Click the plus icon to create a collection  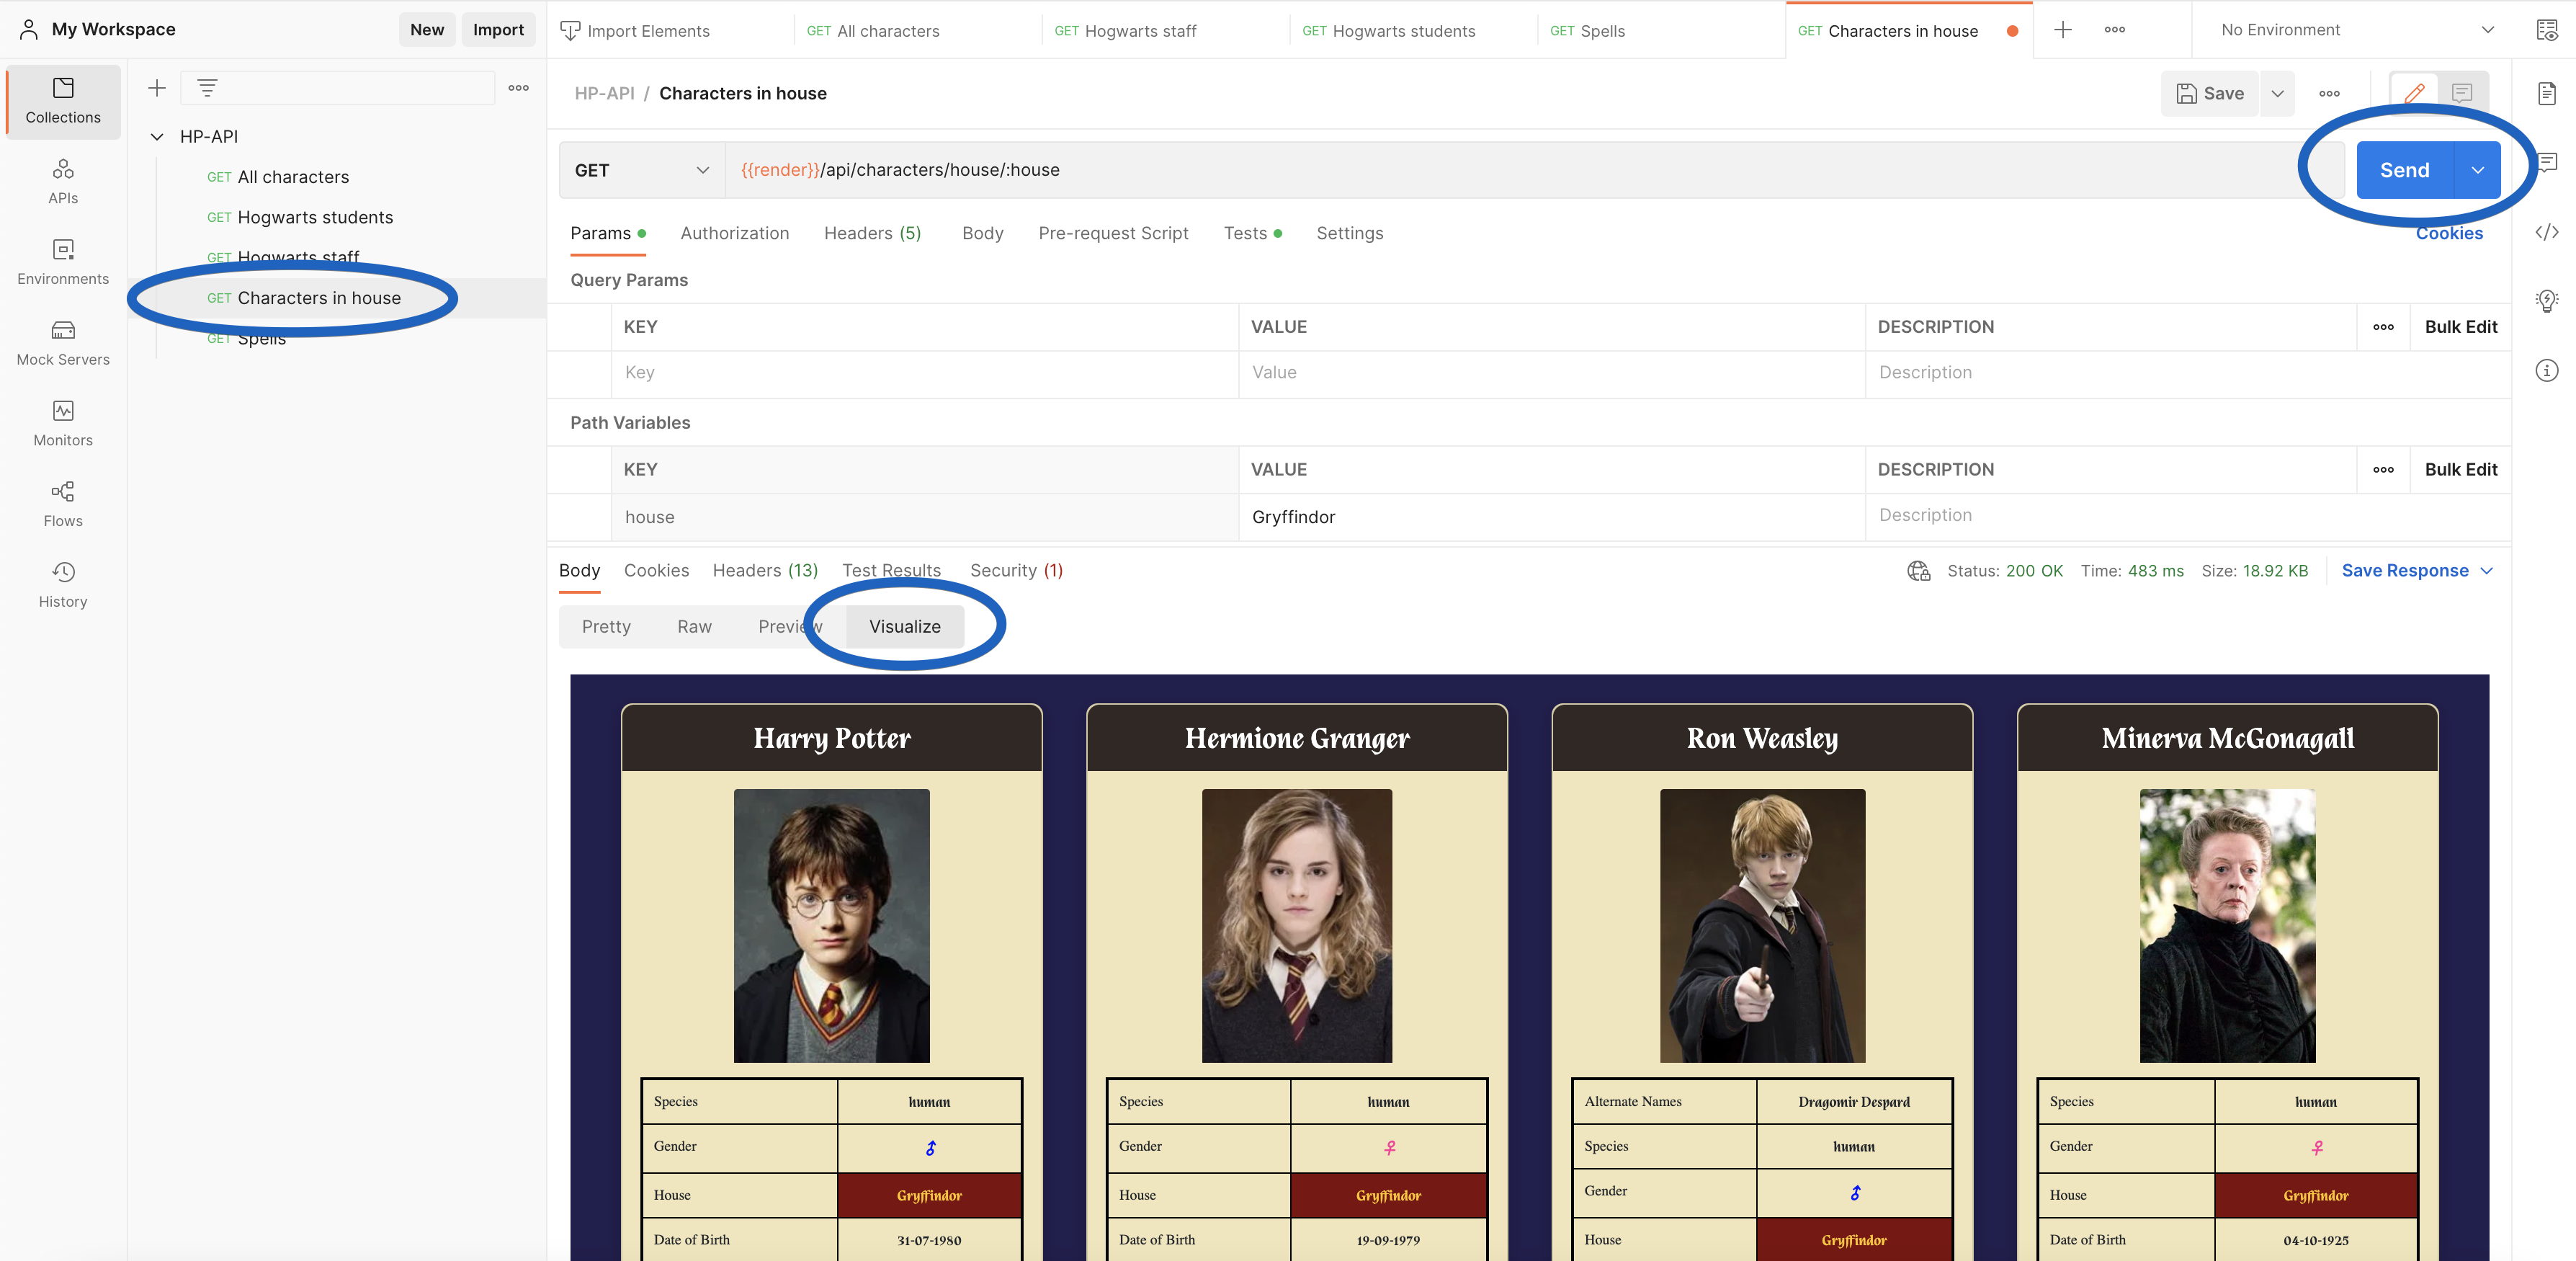[157, 88]
